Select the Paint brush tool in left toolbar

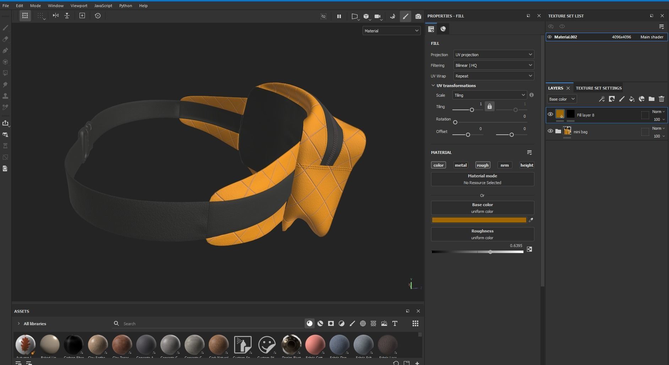coord(5,28)
